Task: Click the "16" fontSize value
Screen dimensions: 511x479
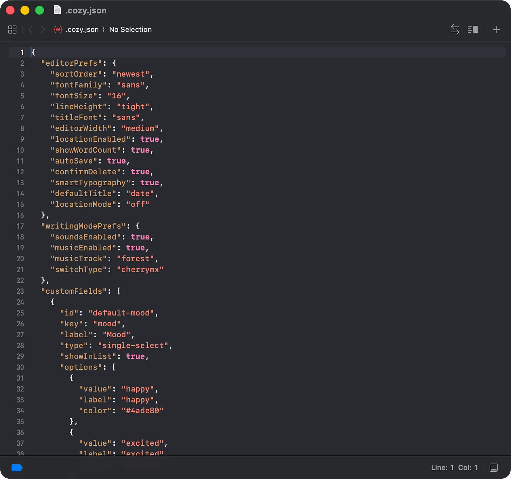Action: 117,96
